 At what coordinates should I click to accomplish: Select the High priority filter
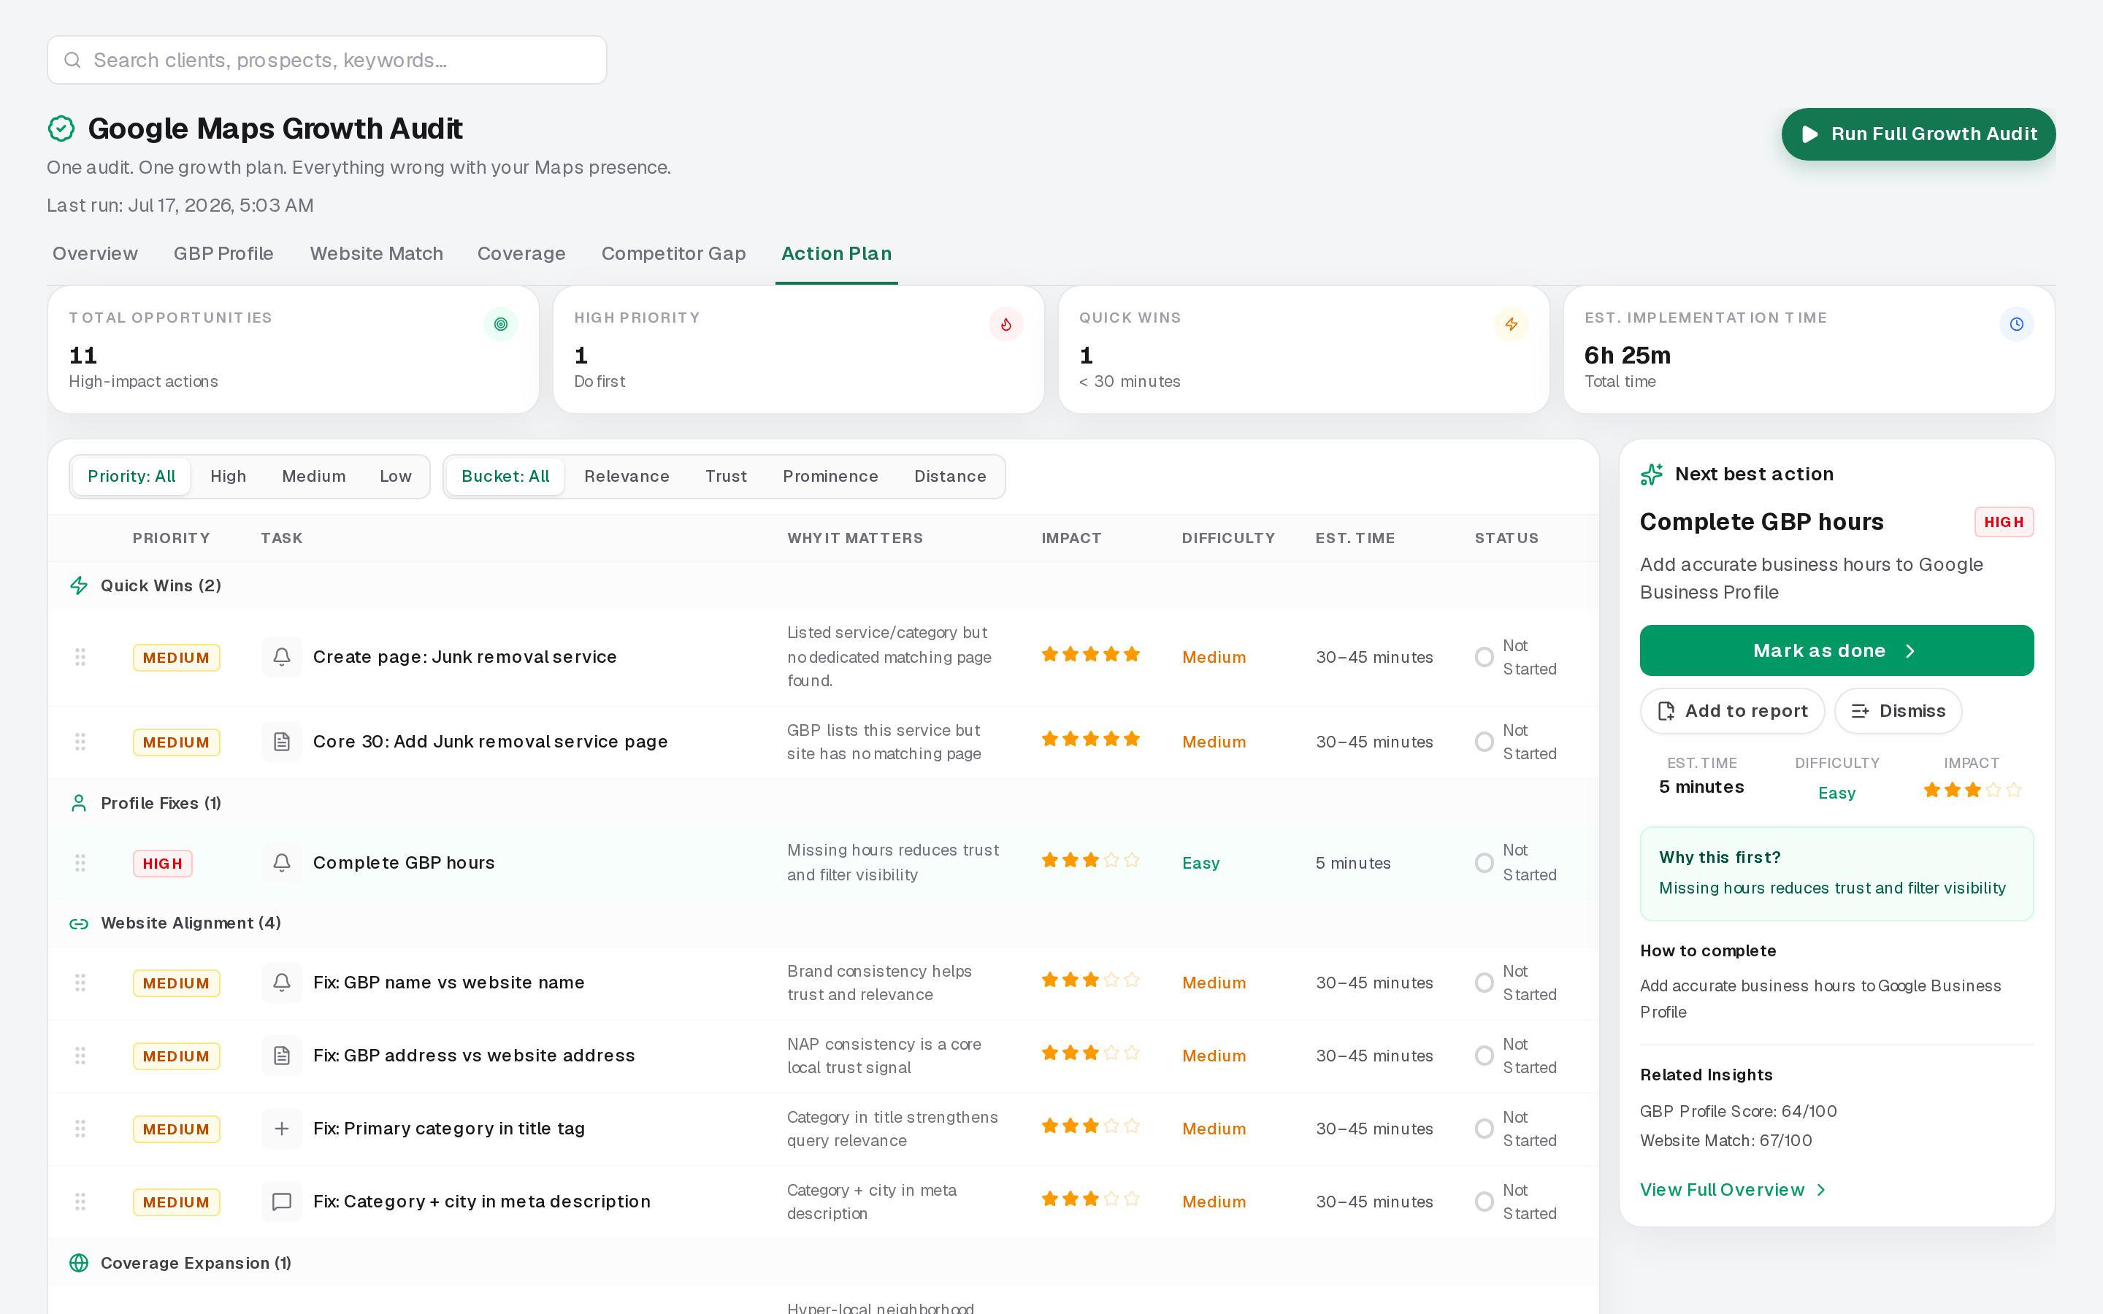click(x=228, y=476)
